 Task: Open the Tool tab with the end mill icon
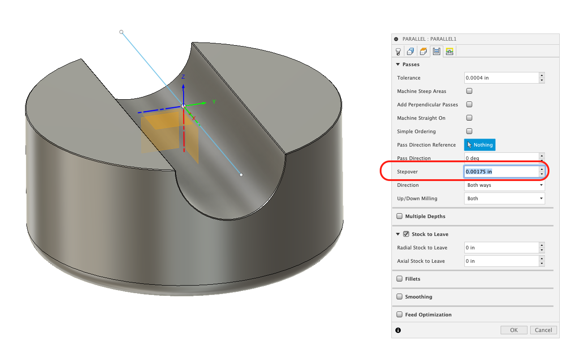398,51
